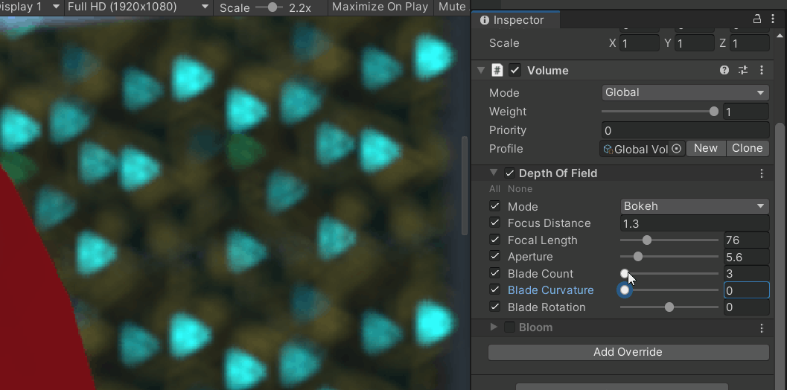787x390 pixels.
Task: Uncheck the Aperture override checkbox
Action: 495,256
